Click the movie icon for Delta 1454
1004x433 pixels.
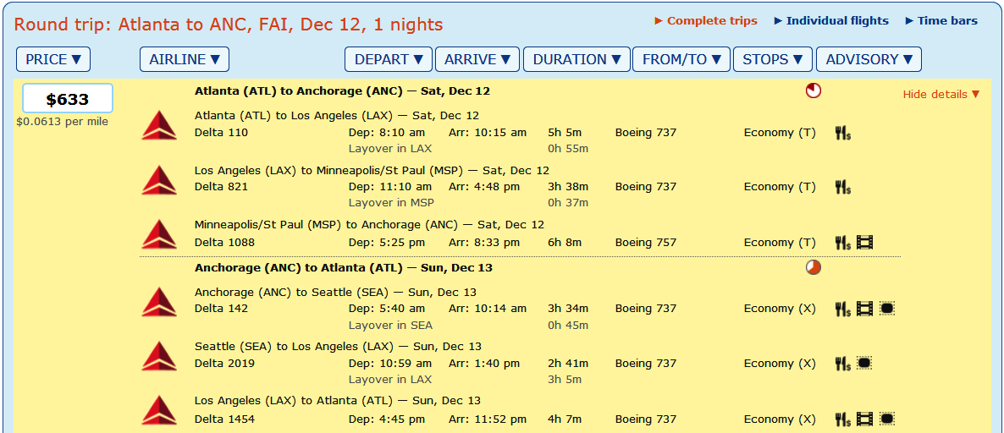(864, 419)
